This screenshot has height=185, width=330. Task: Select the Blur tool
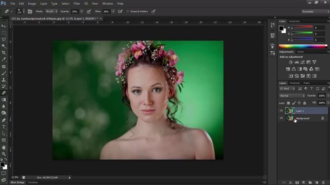coord(4,106)
